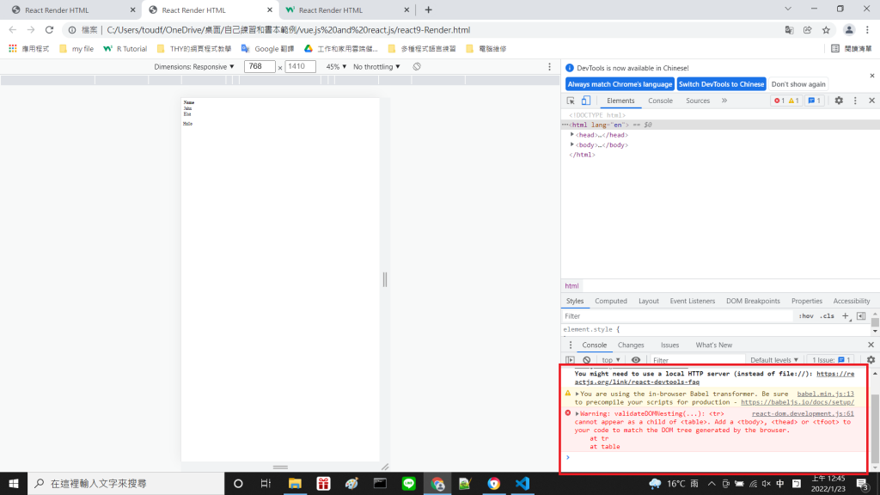Viewport: 880px width, 495px height.
Task: Open the DOM Breakpoints tab
Action: pos(753,301)
